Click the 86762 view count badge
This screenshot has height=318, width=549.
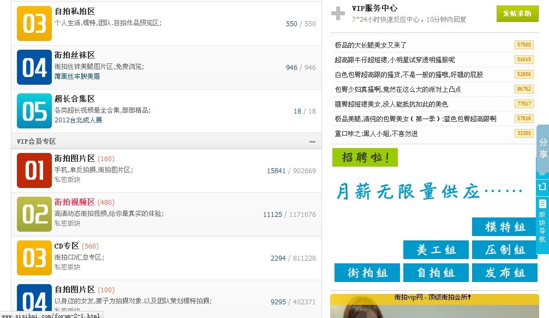pyautogui.click(x=524, y=89)
